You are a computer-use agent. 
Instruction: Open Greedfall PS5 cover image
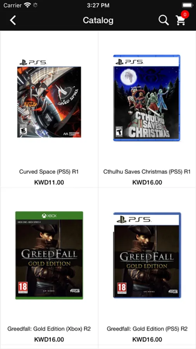click(x=147, y=255)
